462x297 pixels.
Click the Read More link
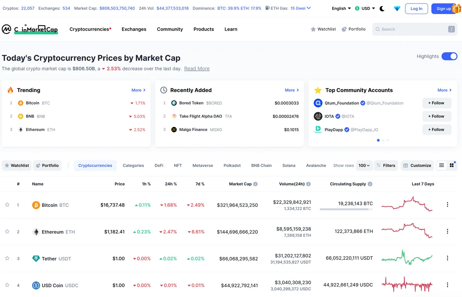pyautogui.click(x=197, y=69)
